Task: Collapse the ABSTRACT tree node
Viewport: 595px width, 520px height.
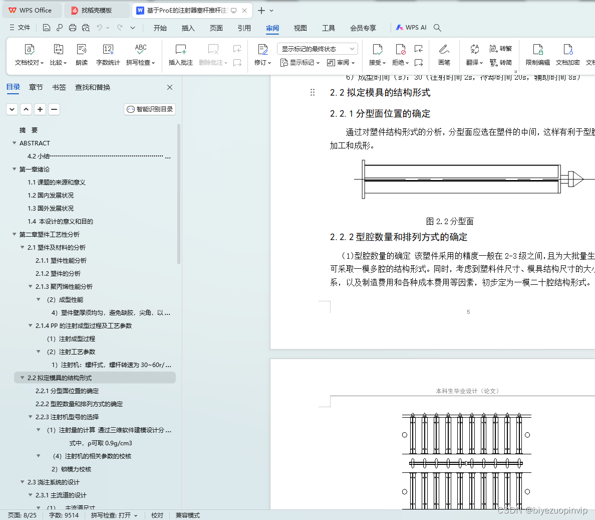Action: [x=15, y=143]
